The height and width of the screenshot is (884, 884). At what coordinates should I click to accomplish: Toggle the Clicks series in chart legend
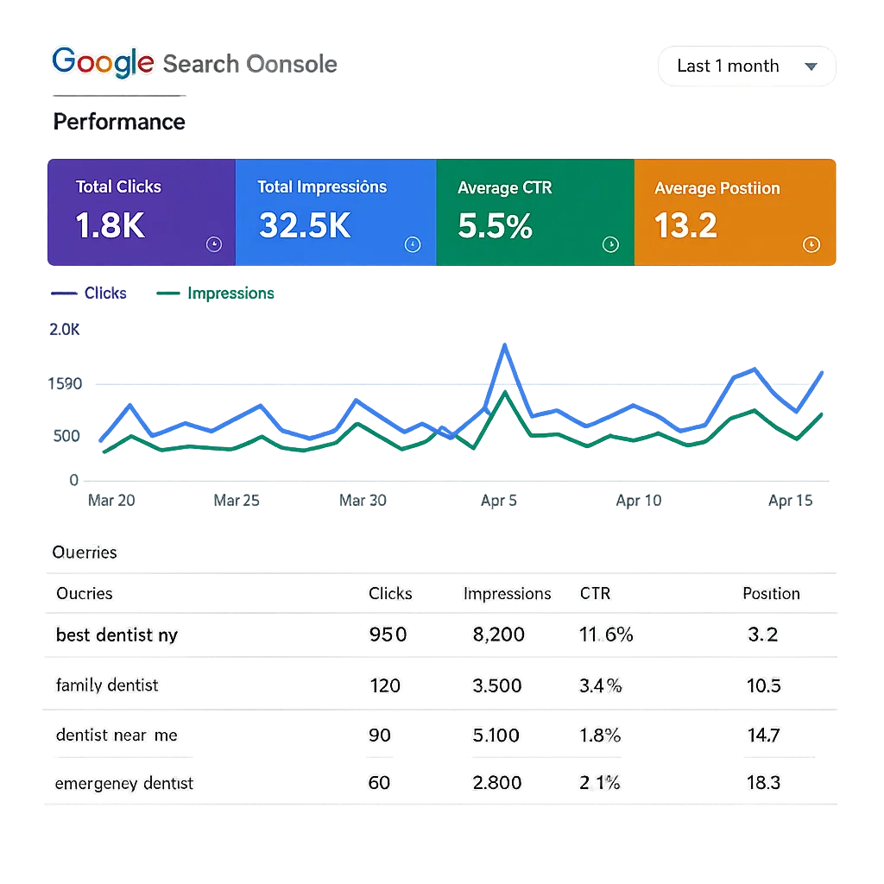click(x=90, y=294)
